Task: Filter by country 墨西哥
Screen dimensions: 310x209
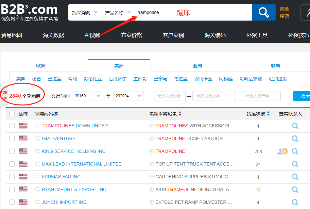Action: click(x=140, y=79)
